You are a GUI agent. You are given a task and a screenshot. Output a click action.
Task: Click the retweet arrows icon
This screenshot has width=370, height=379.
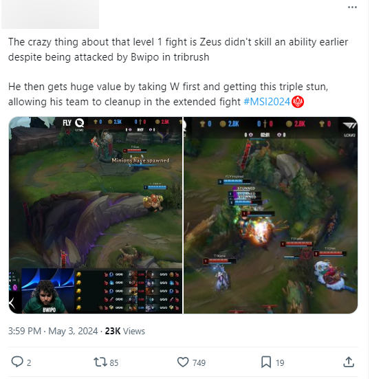click(100, 362)
